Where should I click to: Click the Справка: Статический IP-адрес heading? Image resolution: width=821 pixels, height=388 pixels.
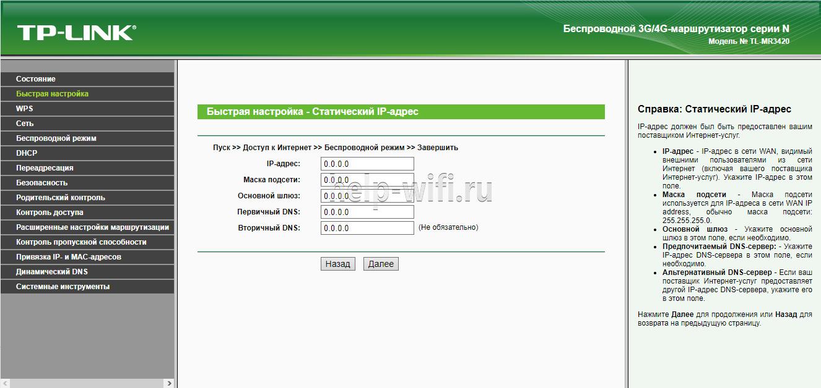(715, 109)
